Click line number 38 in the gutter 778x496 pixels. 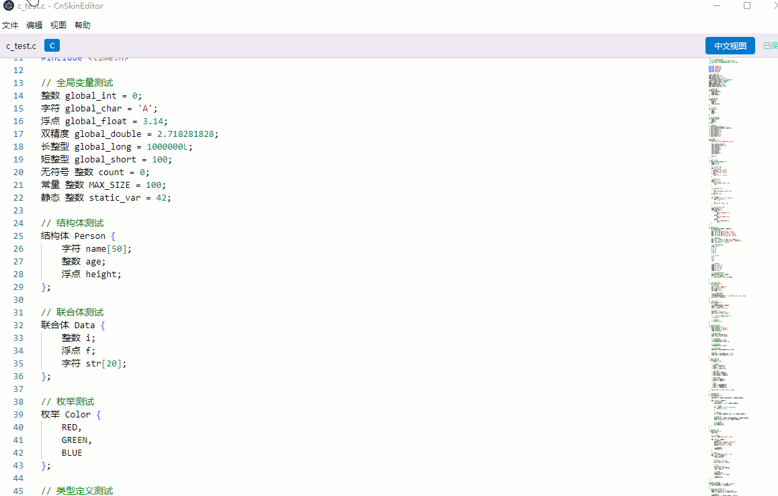[18, 401]
